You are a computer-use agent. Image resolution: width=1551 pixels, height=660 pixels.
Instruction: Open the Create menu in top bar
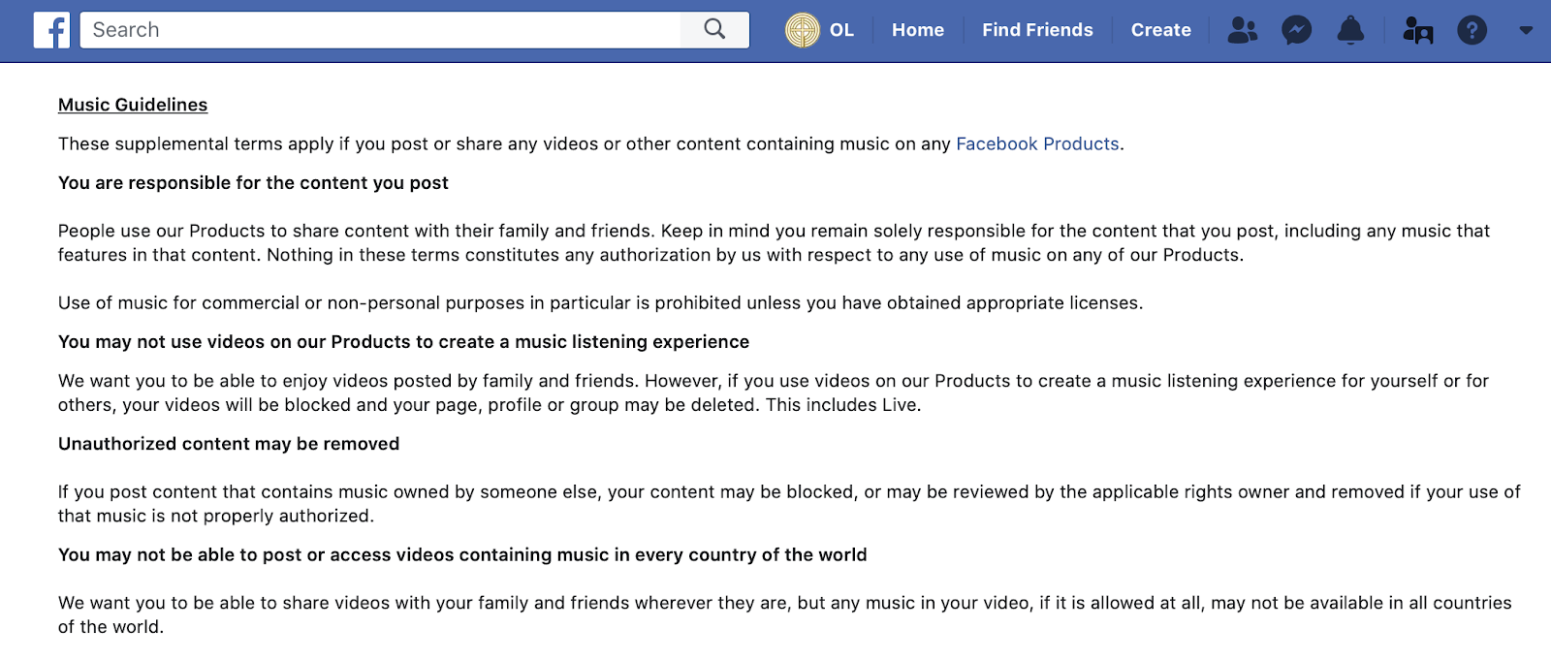[1160, 30]
